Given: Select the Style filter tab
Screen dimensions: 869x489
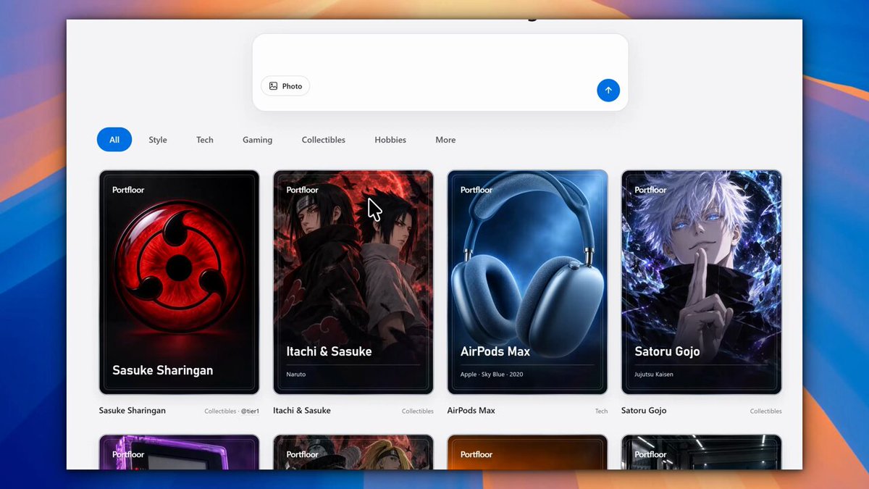Looking at the screenshot, I should (x=158, y=140).
